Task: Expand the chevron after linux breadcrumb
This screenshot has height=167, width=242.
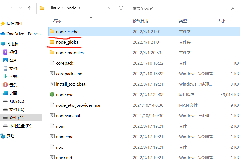Action: point(63,8)
